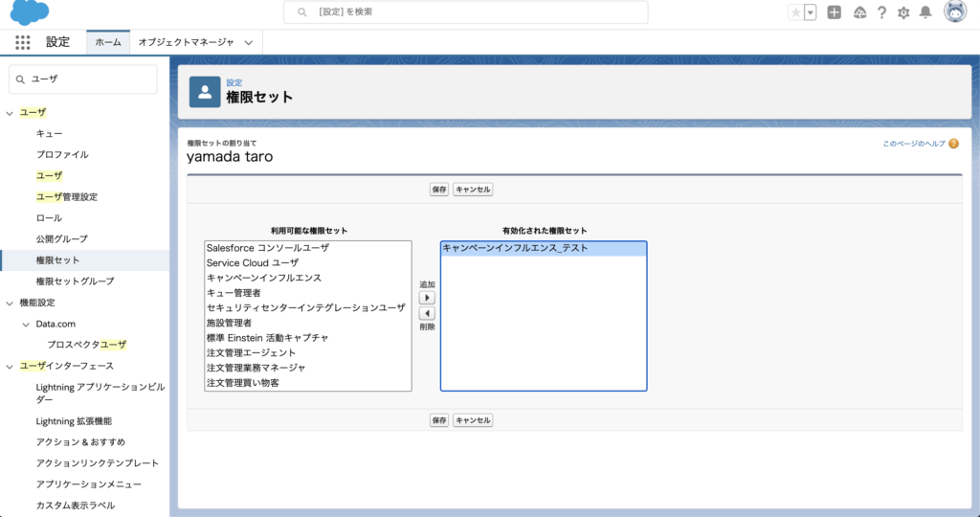This screenshot has height=517, width=980.
Task: Collapse the Data.com subsection
Action: click(x=26, y=325)
